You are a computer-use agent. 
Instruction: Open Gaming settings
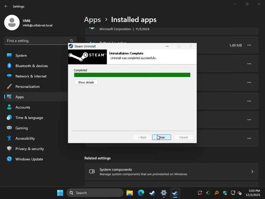pyautogui.click(x=36, y=128)
